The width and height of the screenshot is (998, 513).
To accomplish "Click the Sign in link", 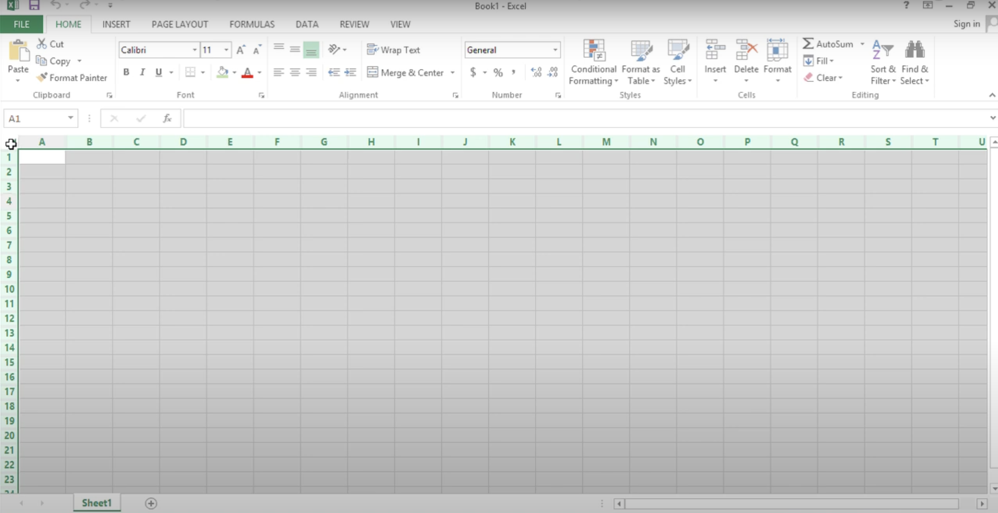I will point(966,24).
